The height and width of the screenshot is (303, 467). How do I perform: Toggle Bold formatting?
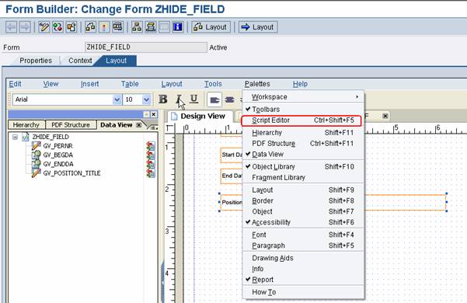pyautogui.click(x=163, y=99)
